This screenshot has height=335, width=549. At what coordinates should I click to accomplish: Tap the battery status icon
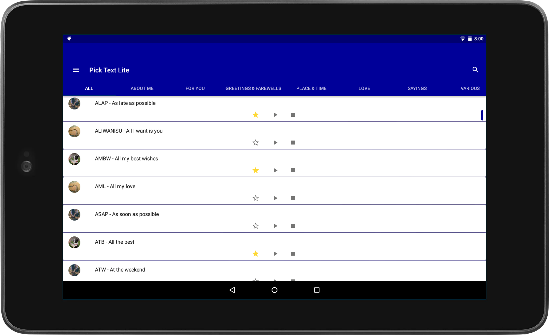[470, 39]
